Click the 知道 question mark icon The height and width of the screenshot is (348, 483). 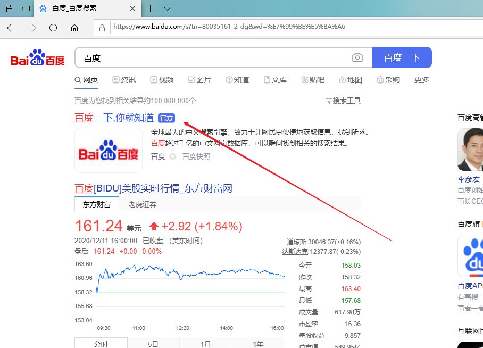[230, 79]
